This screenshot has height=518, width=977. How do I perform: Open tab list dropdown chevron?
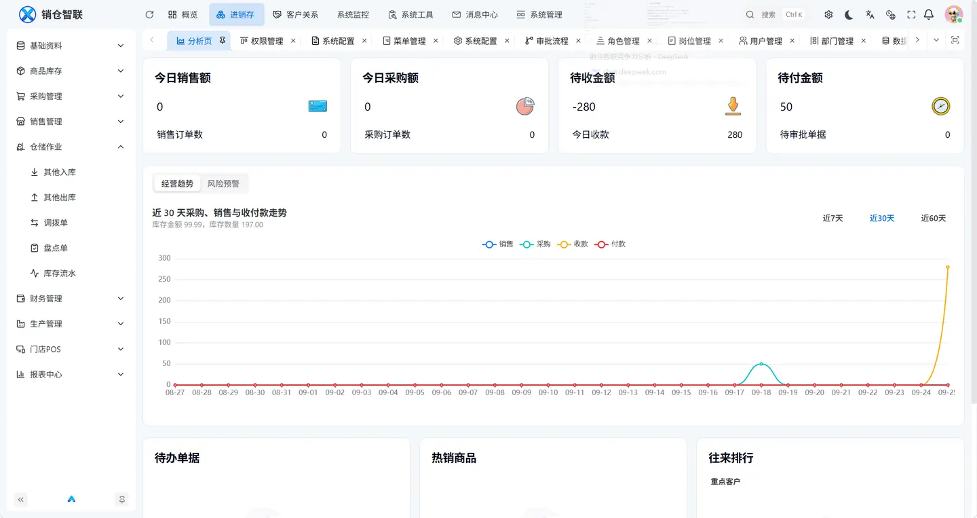936,40
